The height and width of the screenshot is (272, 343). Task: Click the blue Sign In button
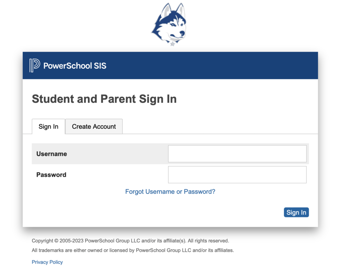(296, 212)
